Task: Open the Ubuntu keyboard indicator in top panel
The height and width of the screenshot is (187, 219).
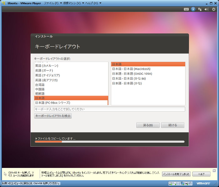Action: pos(186,9)
